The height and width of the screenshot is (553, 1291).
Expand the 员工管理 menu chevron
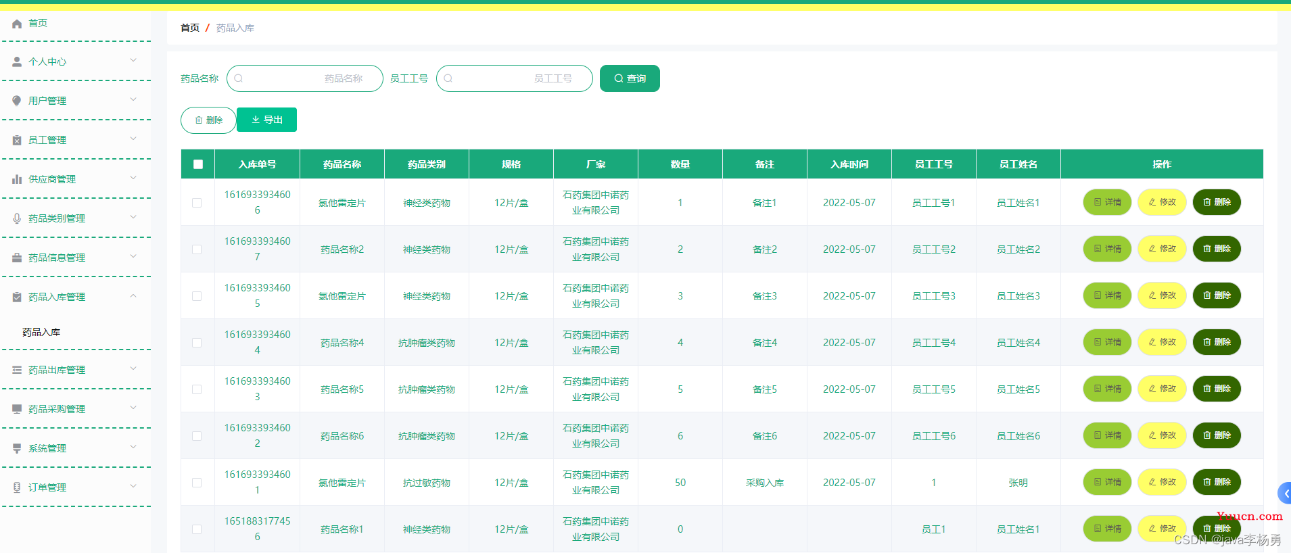pyautogui.click(x=133, y=139)
